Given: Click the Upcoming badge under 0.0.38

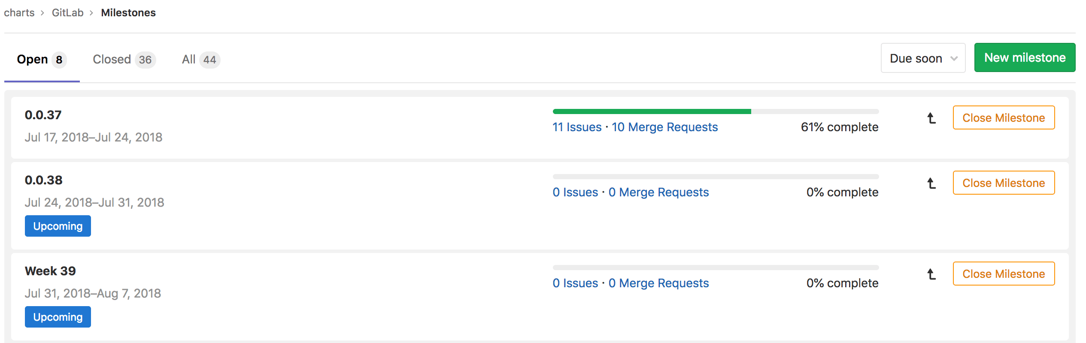Looking at the screenshot, I should (58, 226).
